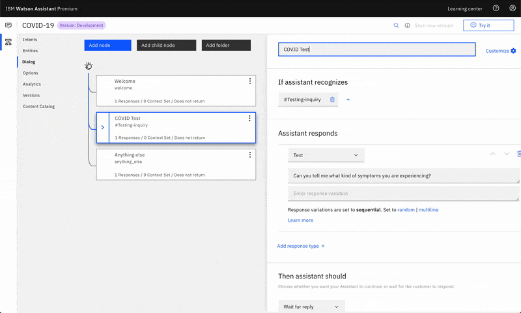Open Versions in the sidebar
This screenshot has height=313, width=521.
pyautogui.click(x=31, y=95)
